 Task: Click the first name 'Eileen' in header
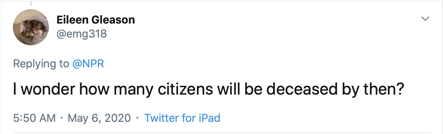click(72, 20)
